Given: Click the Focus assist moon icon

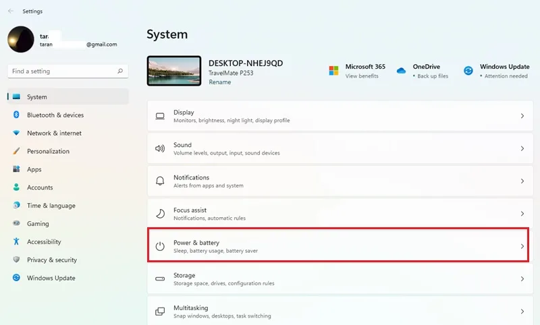Looking at the screenshot, I should tap(160, 214).
